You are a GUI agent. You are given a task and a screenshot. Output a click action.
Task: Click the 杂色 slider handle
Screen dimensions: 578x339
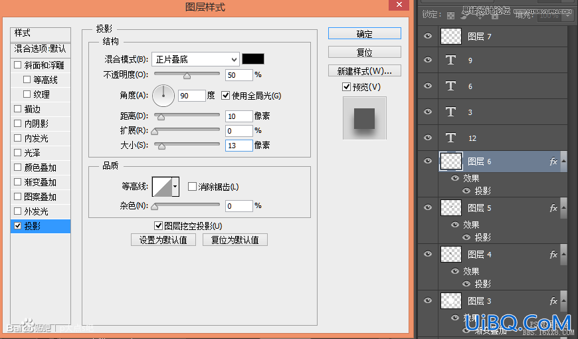(x=154, y=207)
